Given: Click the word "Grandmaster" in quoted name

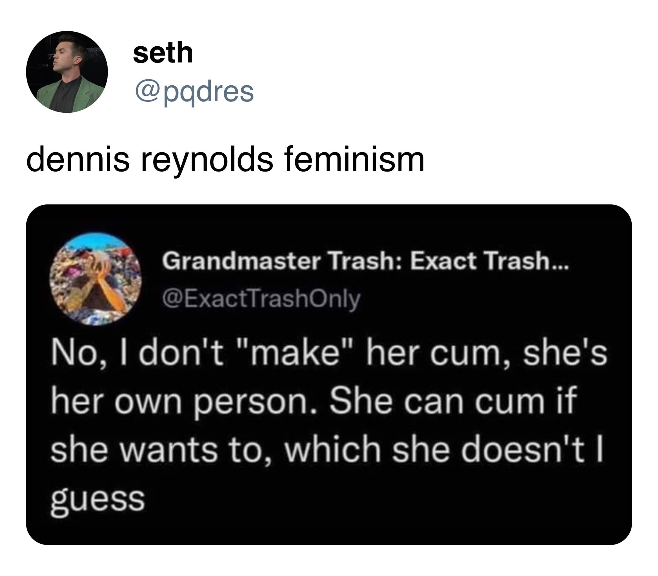Looking at the screenshot, I should [241, 260].
